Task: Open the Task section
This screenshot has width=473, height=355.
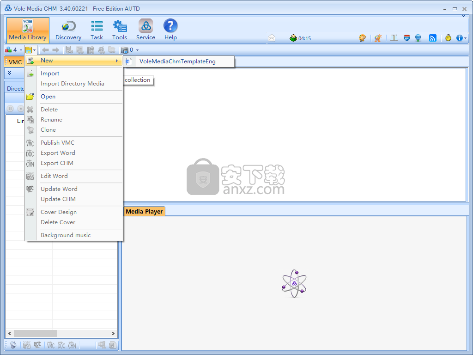Action: 97,30
